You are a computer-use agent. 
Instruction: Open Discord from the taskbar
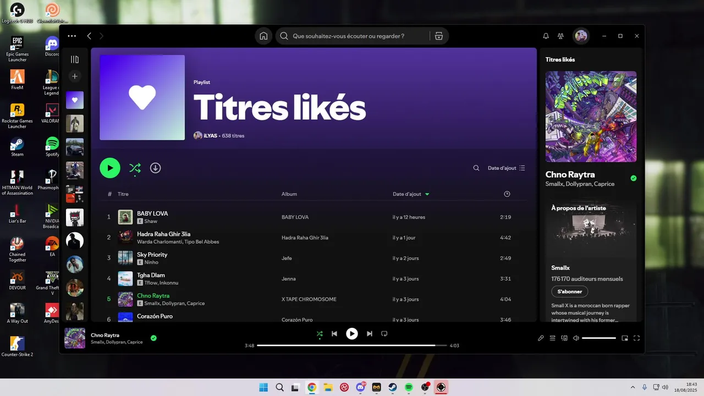point(360,387)
